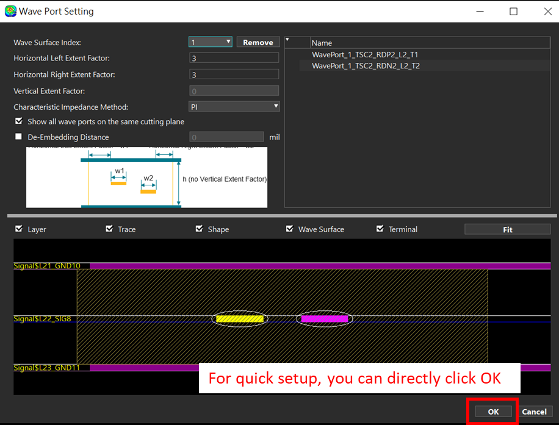
Task: Click the extent factor diagram image
Action: pyautogui.click(x=146, y=177)
